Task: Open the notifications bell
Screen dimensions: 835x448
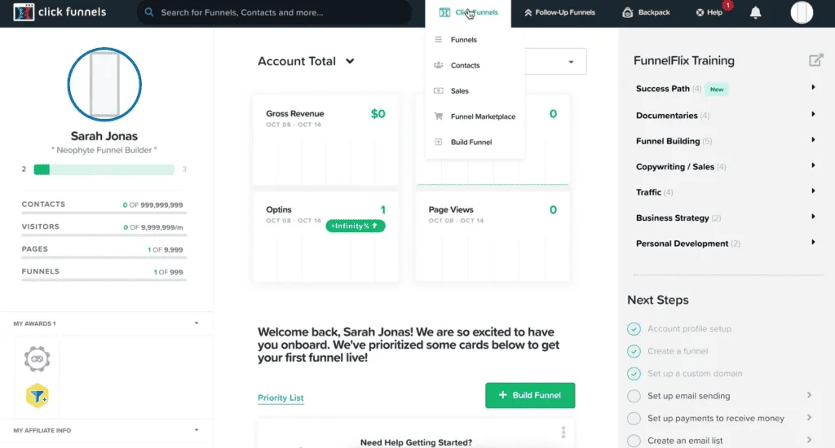Action: coord(755,12)
